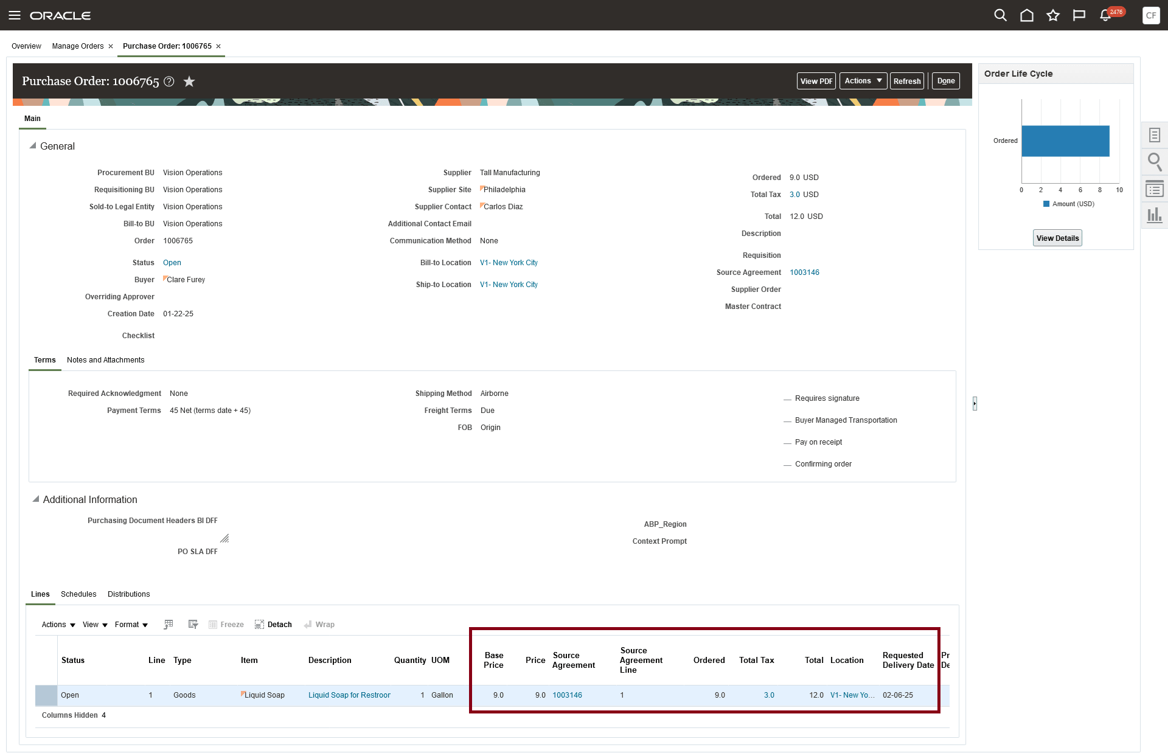Viewport: 1168px width, 753px height.
Task: Switch to the Schedules tab
Action: pyautogui.click(x=78, y=594)
